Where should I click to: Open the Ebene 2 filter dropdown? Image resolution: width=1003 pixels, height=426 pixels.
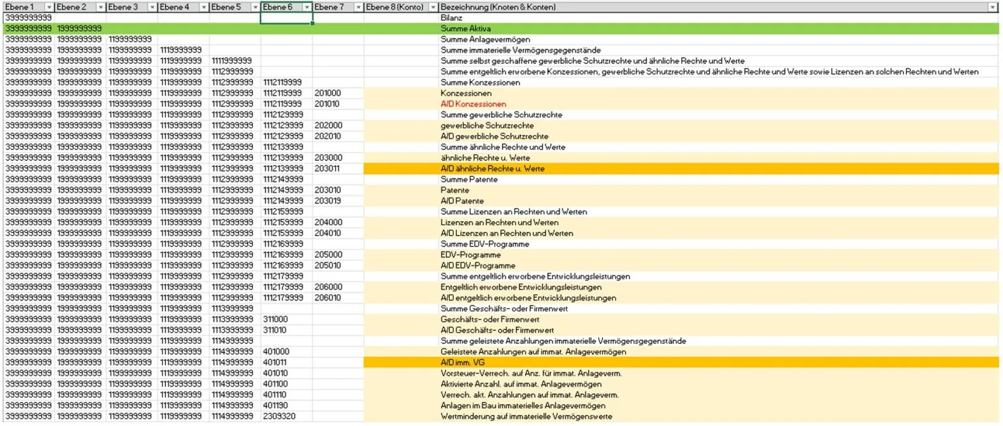click(x=99, y=8)
